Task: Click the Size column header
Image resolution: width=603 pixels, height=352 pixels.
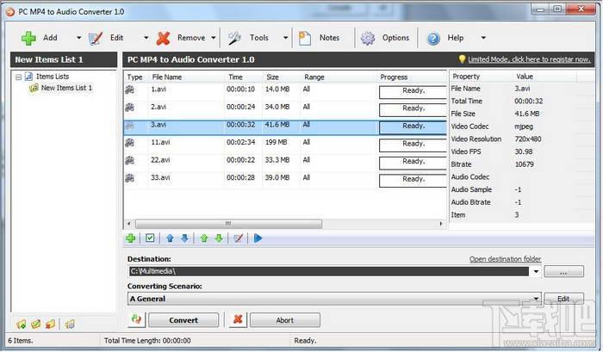Action: point(282,77)
